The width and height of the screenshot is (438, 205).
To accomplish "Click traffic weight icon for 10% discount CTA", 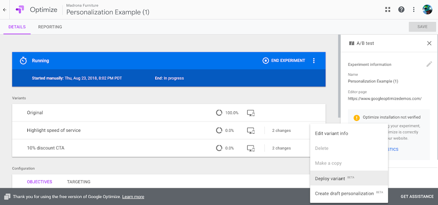I will [219, 148].
